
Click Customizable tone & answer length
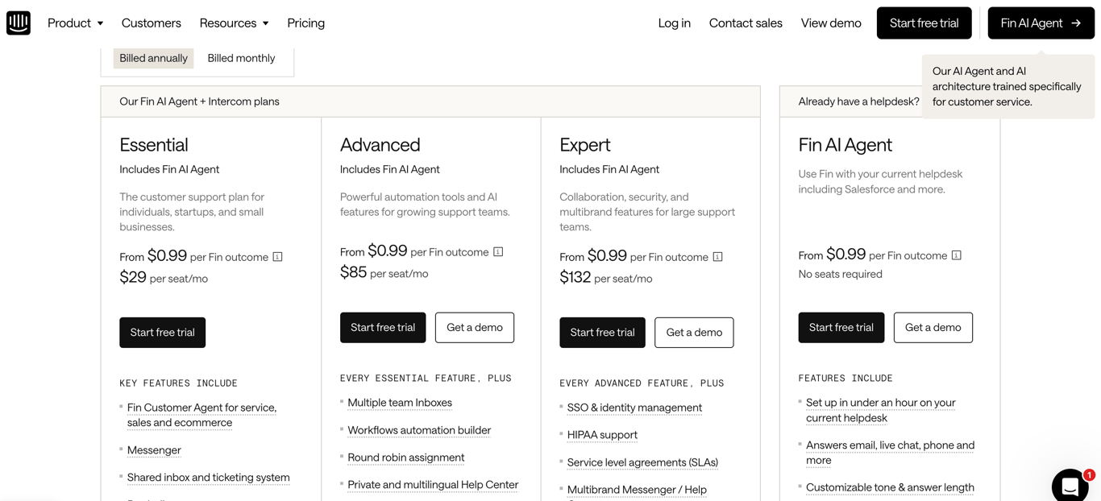[890, 487]
